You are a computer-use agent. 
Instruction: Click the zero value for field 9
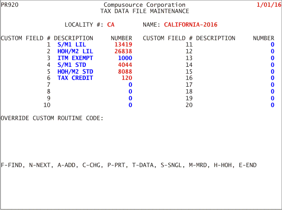point(131,98)
